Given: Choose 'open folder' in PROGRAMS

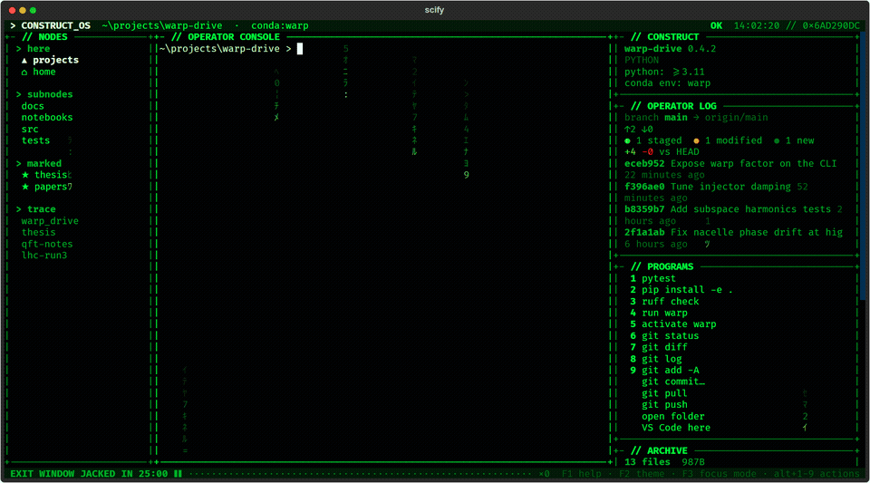Looking at the screenshot, I should [673, 416].
